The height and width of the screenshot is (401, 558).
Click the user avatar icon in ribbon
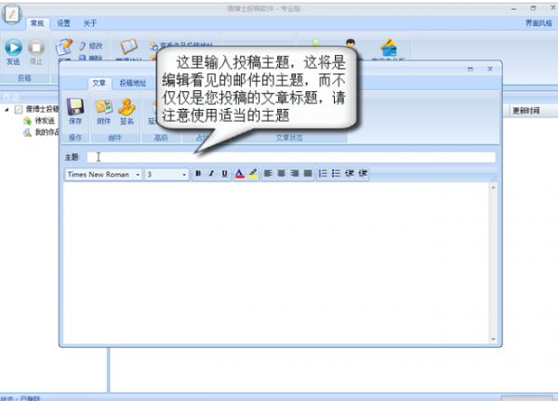click(351, 44)
